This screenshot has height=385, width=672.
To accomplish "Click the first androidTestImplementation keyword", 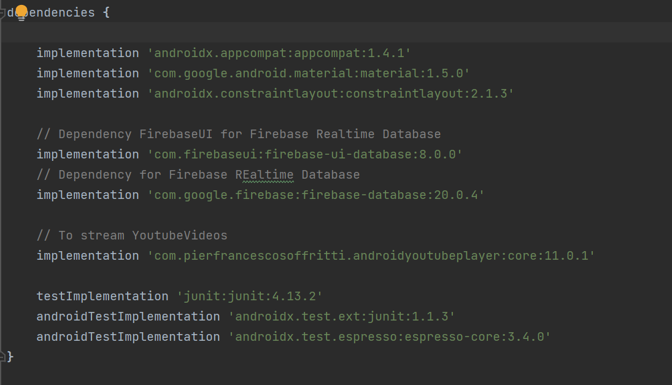I will pyautogui.click(x=128, y=316).
